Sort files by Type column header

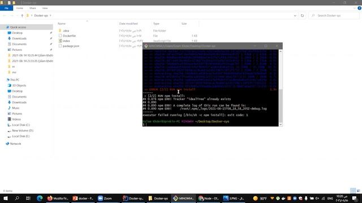tap(156, 24)
